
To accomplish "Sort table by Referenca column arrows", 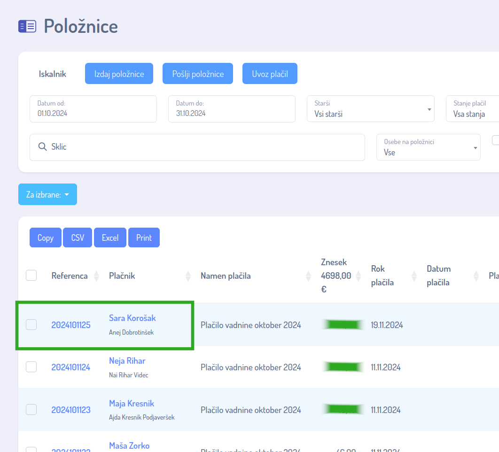I will [x=96, y=276].
